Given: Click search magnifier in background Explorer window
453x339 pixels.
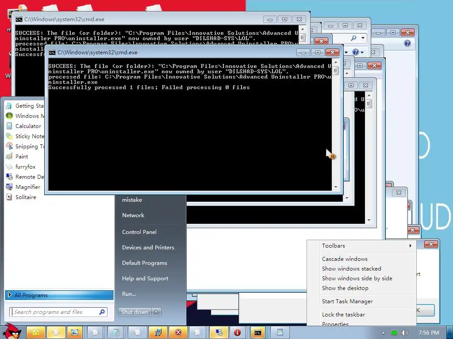Looking at the screenshot, I should coord(353,38).
